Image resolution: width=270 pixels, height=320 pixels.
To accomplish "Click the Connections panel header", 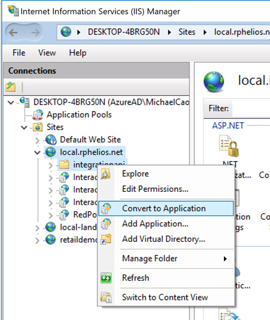I will tap(97, 71).
